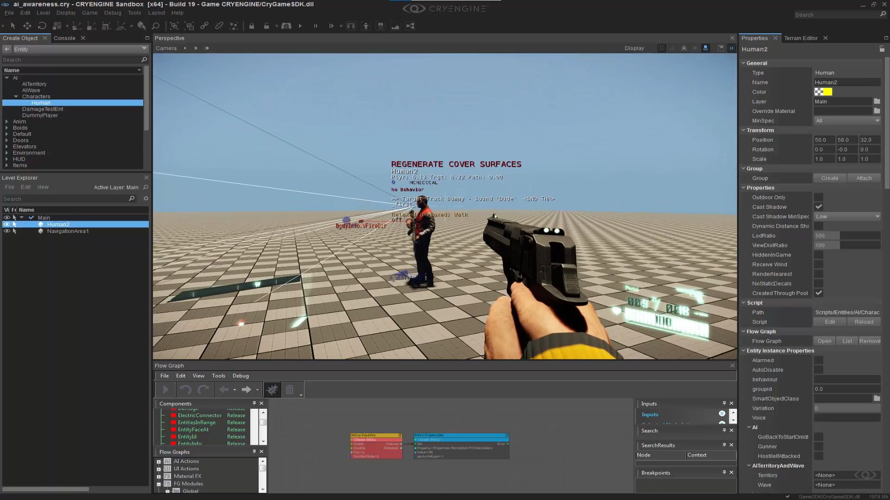The height and width of the screenshot is (500, 890).
Task: Click the Flow Graph Open button
Action: [824, 341]
